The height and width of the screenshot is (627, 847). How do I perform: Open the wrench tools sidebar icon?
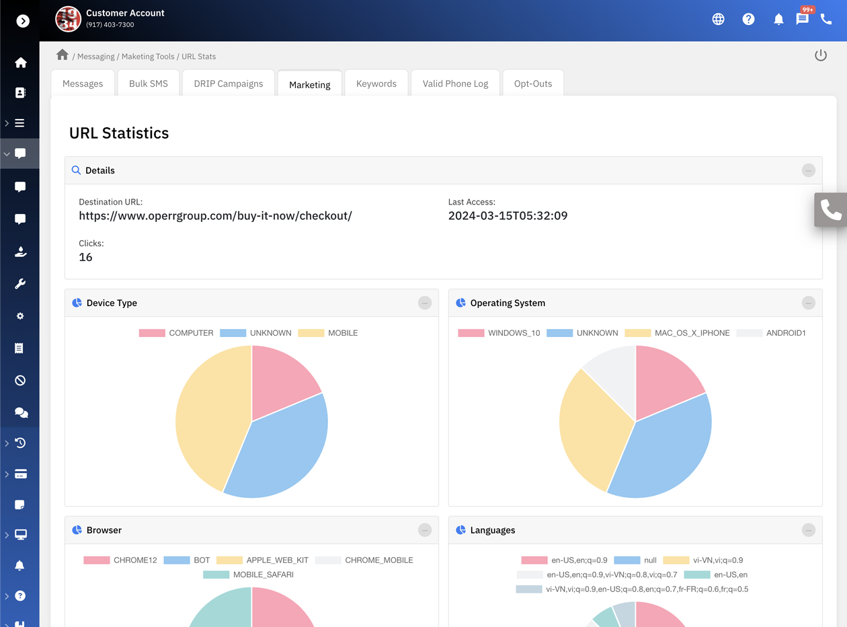pyautogui.click(x=20, y=284)
